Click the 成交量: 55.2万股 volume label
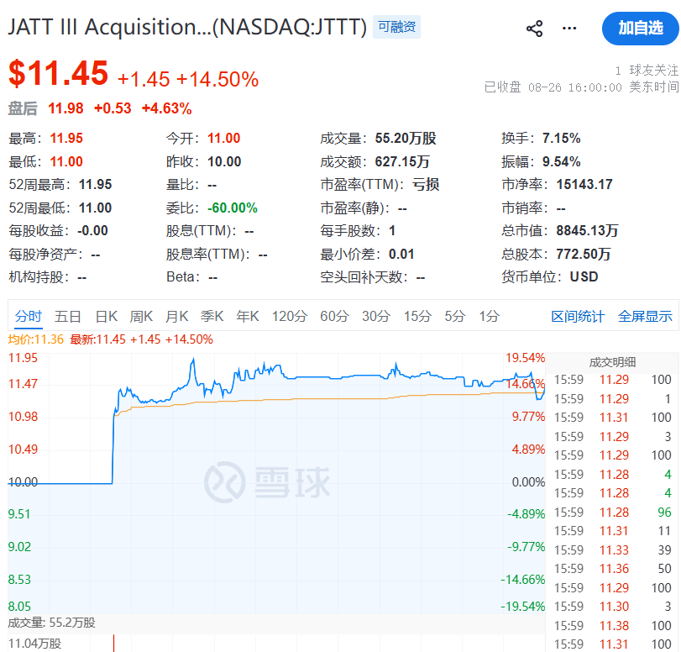Viewport: 681px width, 652px height. click(x=51, y=623)
